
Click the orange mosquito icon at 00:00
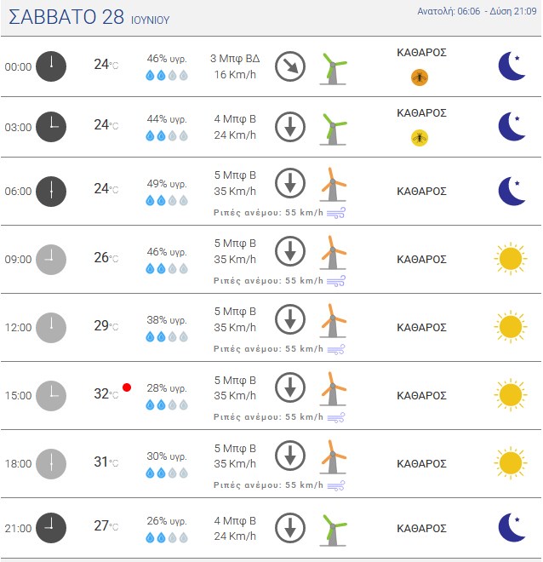pyautogui.click(x=420, y=77)
